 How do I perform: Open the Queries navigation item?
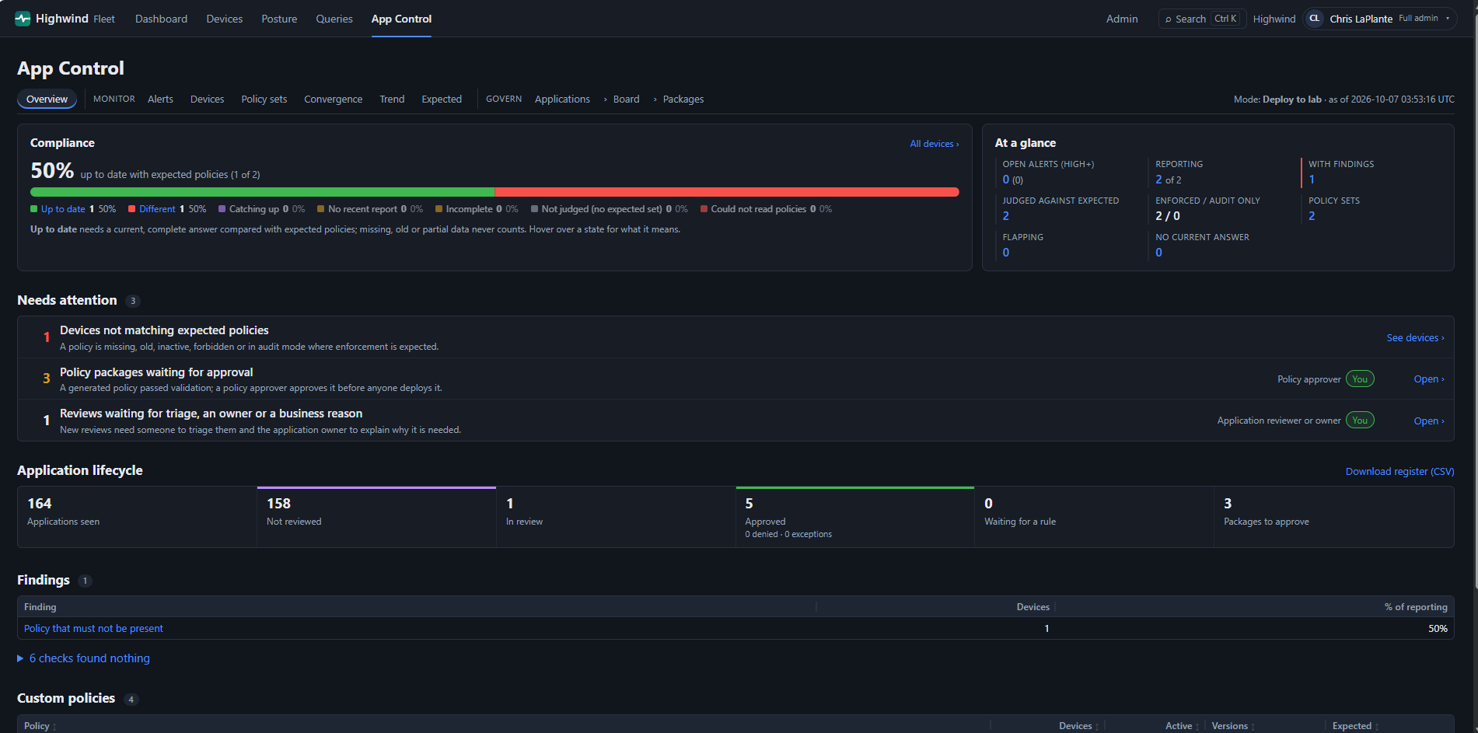[334, 19]
